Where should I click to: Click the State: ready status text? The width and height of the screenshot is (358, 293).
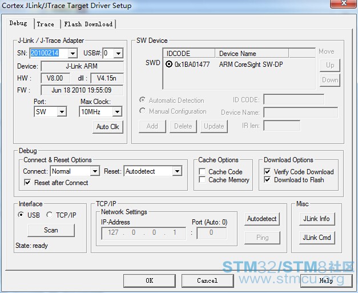tap(31, 246)
